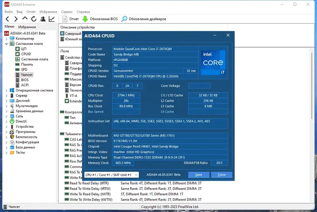Select the Write To Write Delay (tWTW) row

point(133,200)
